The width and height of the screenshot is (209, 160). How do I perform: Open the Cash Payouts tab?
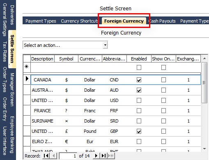(x=162, y=21)
